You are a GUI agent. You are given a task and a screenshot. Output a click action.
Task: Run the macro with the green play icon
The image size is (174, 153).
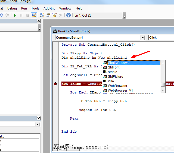tap(15, 15)
